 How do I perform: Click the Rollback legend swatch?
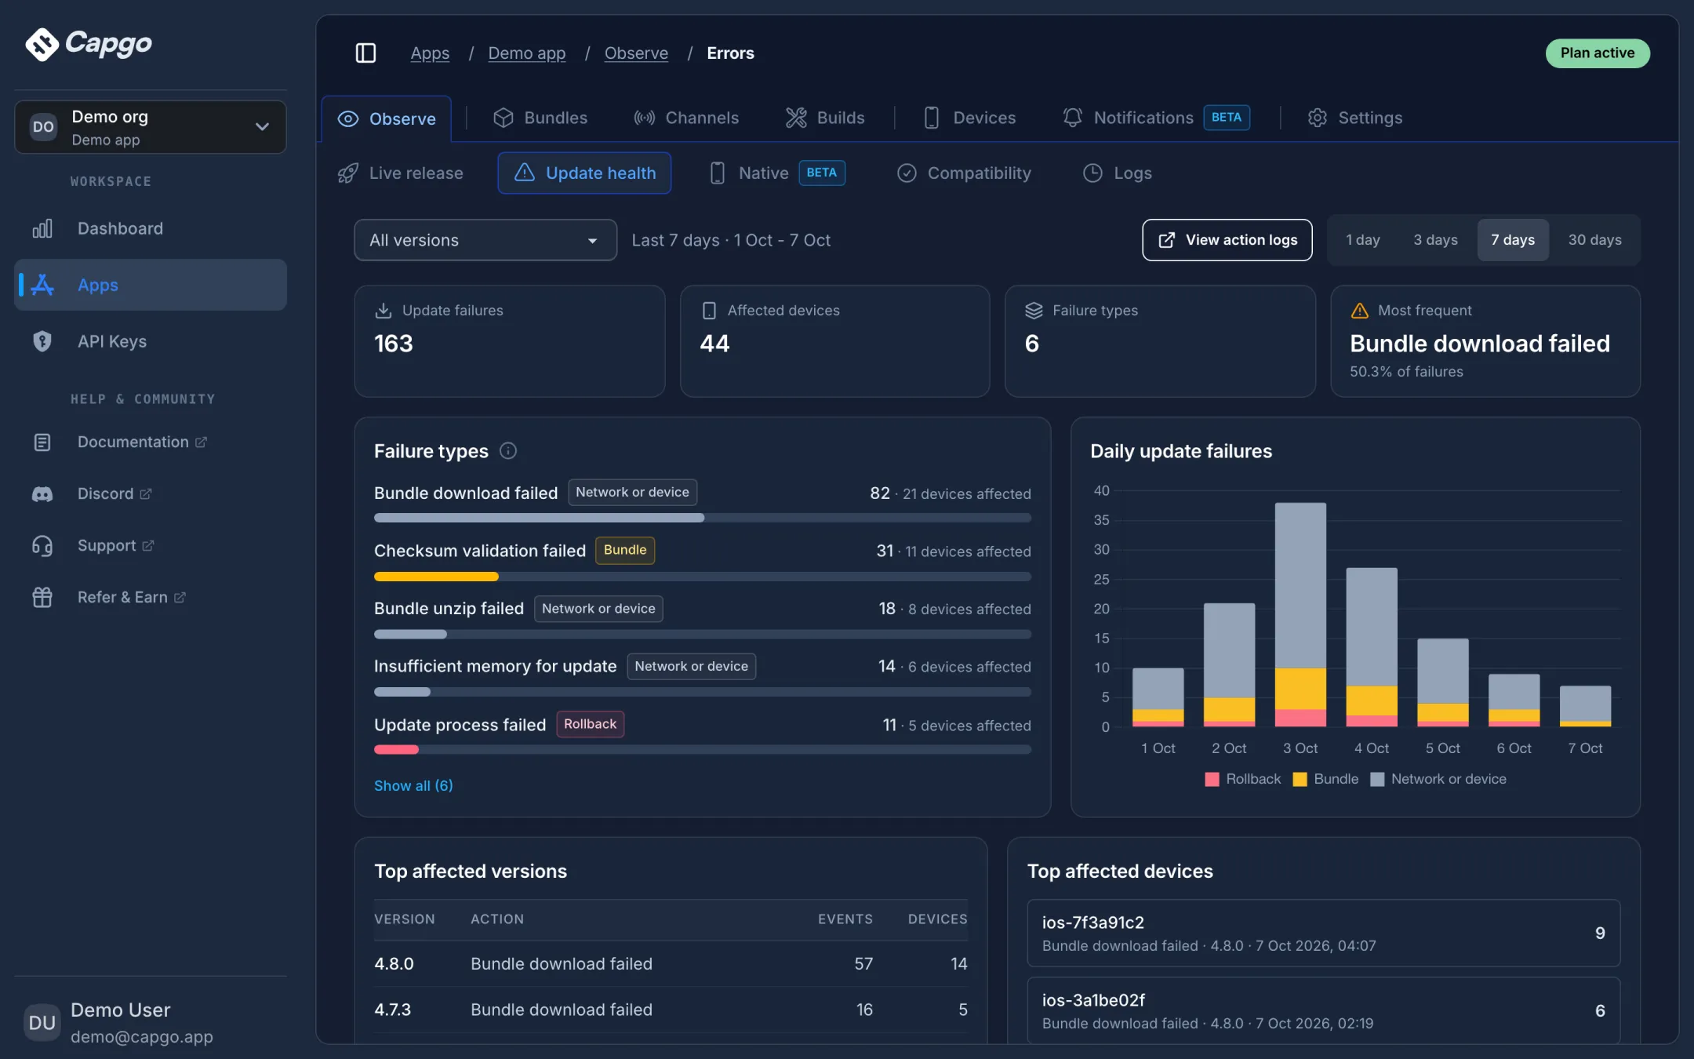click(1212, 779)
